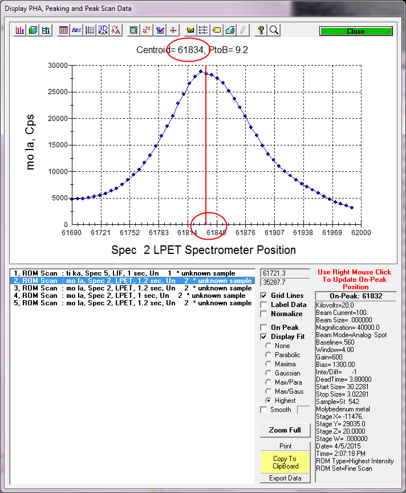Click the red cross marker icon

pos(174,30)
